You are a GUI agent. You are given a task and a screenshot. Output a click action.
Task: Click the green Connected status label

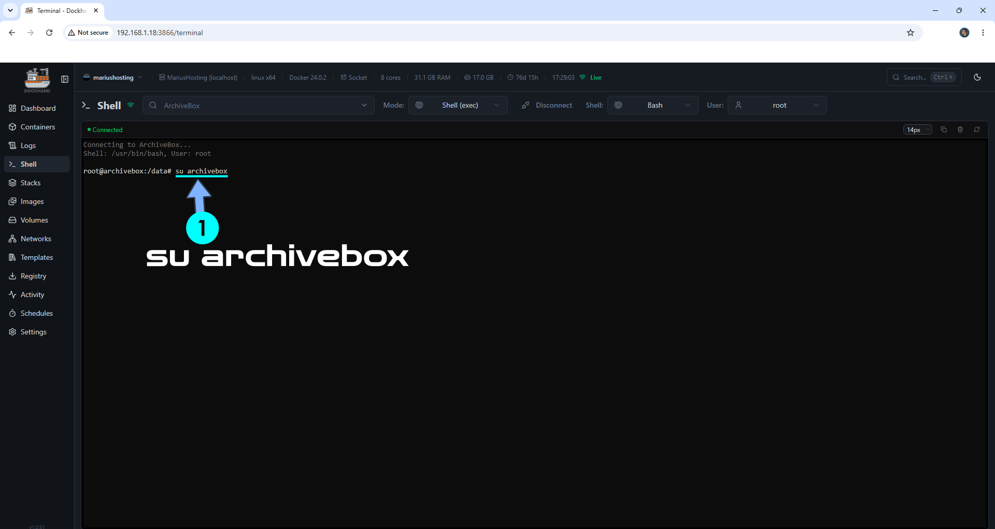(x=105, y=130)
